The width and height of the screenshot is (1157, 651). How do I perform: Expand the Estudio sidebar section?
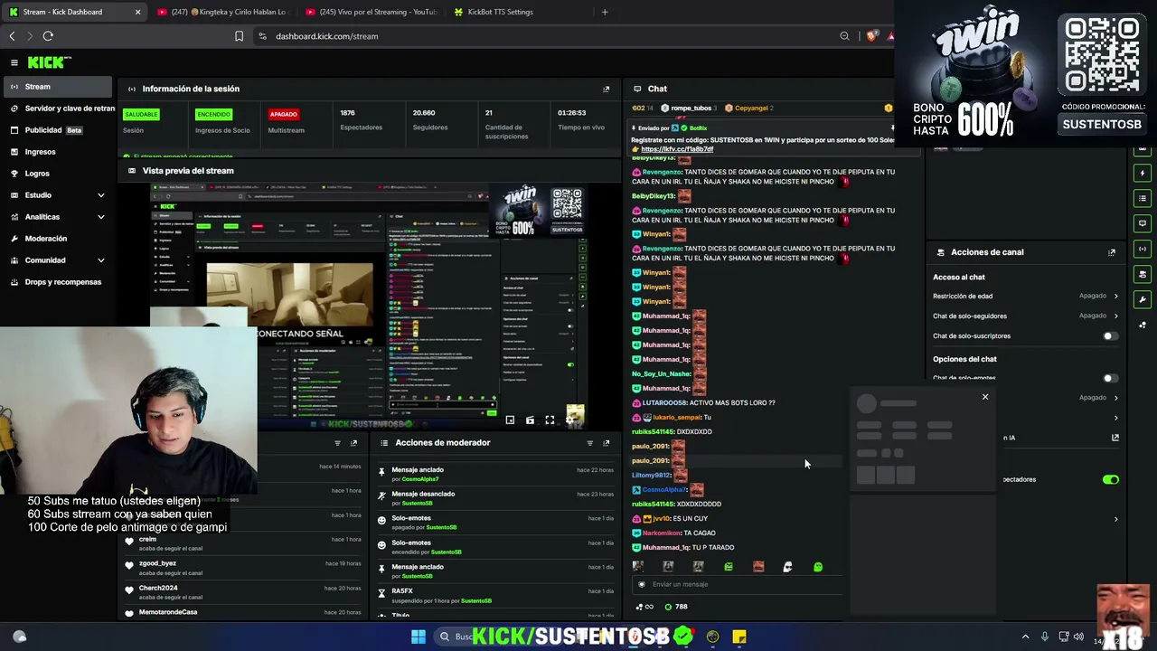coord(57,195)
